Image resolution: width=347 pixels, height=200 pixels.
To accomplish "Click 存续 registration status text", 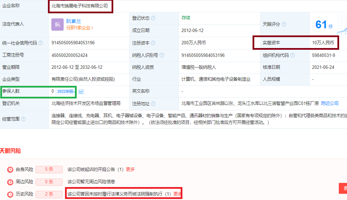I will pyautogui.click(x=186, y=18).
